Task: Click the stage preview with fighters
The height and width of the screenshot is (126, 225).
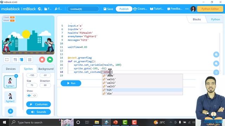Action: click(28, 35)
